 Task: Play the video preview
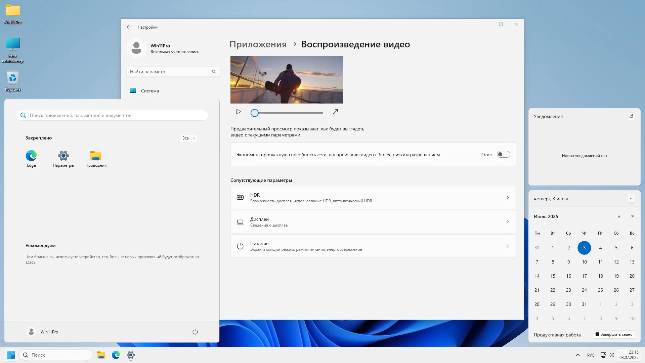point(239,112)
